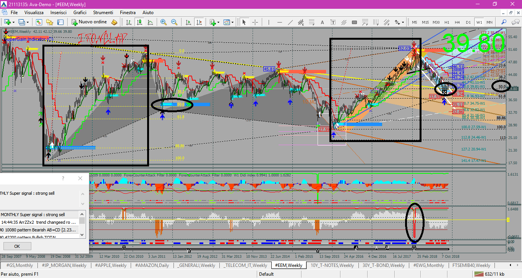Viewport: 522px width, 278px height.
Task: Open the File menu
Action: pyautogui.click(x=14, y=13)
